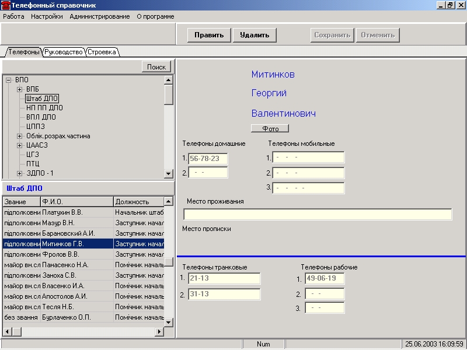Select row Фролов В.В.
This screenshot has height=350, width=467.
pos(83,254)
